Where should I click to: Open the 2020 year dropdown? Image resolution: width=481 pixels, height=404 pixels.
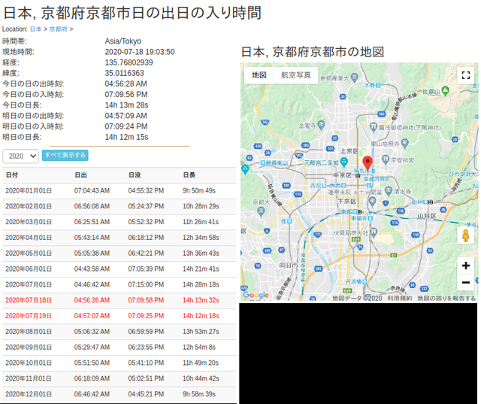point(21,156)
